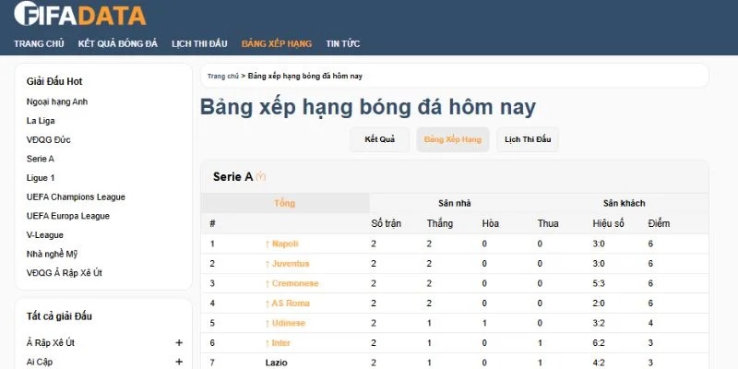Open Lazio team page

(x=276, y=363)
